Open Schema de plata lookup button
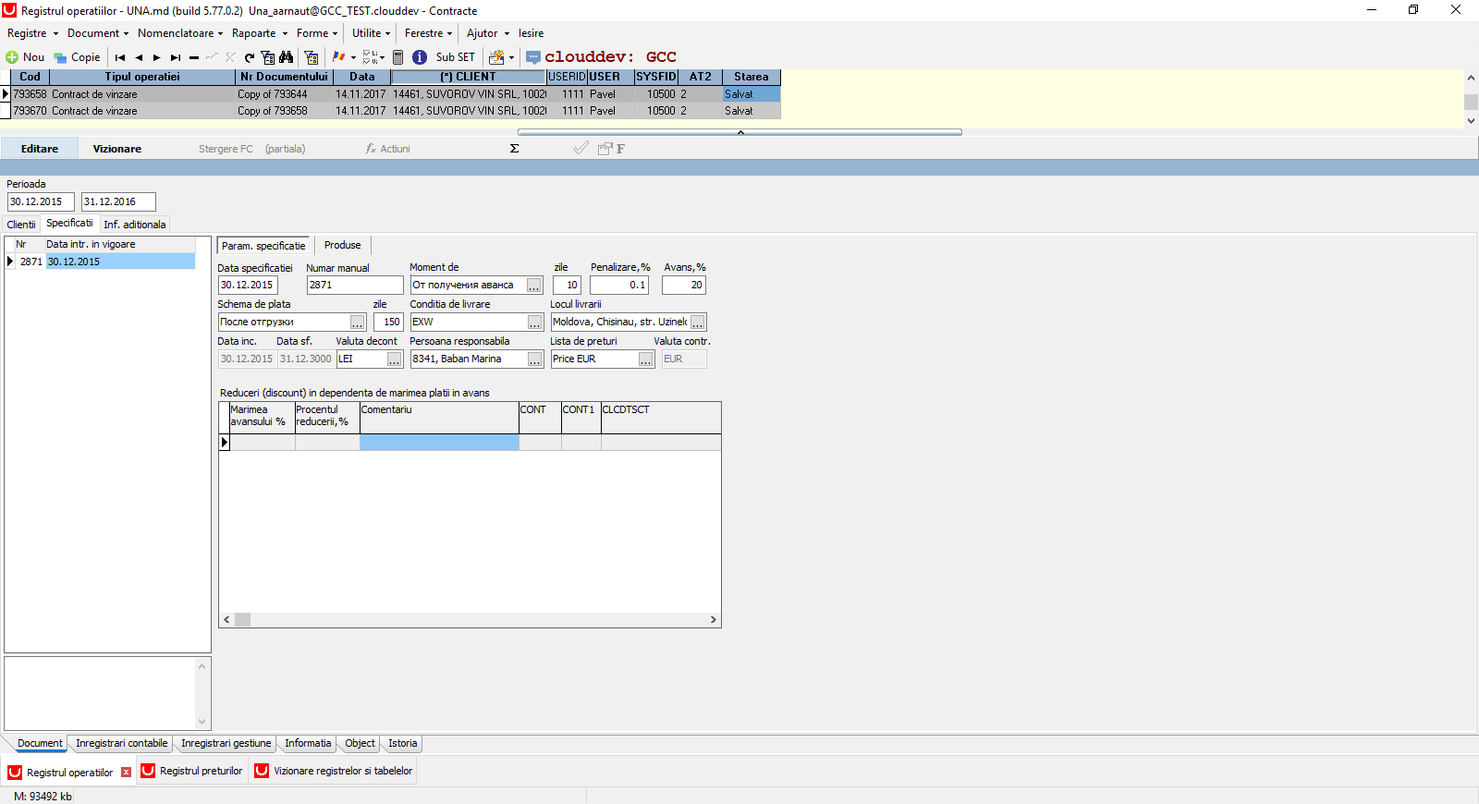Viewport: 1479px width, 804px height. [358, 323]
